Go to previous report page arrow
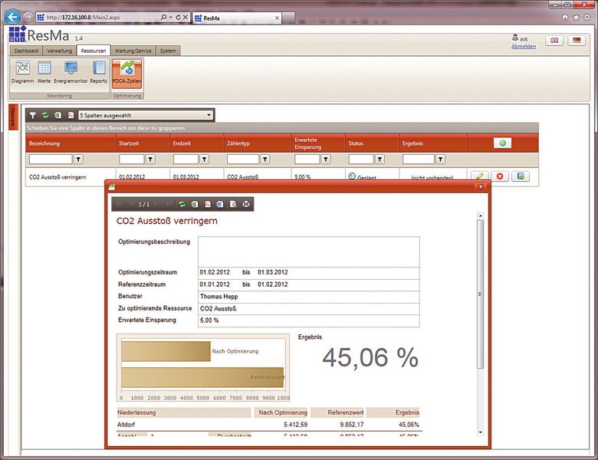The image size is (598, 460). click(x=131, y=204)
